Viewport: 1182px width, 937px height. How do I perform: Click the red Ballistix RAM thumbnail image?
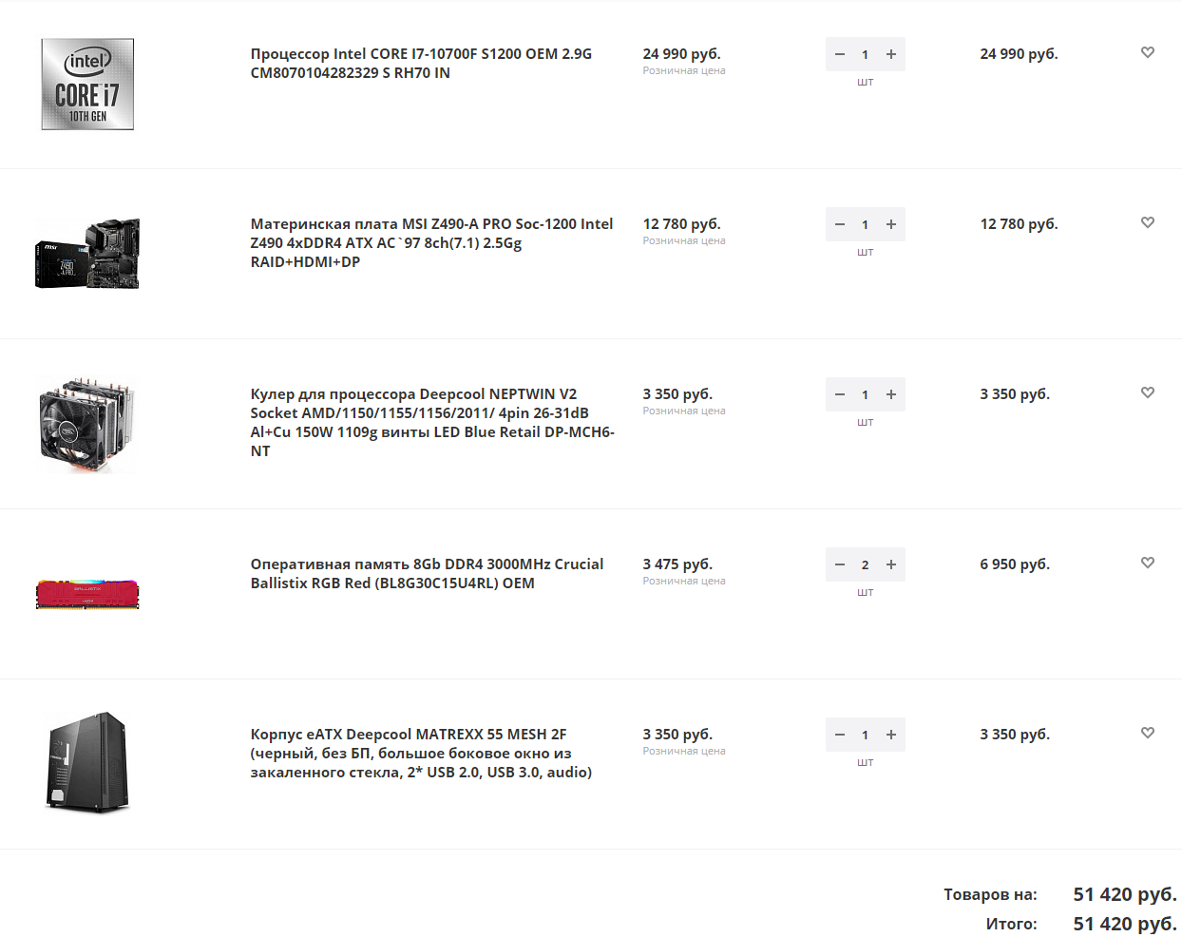coord(87,594)
